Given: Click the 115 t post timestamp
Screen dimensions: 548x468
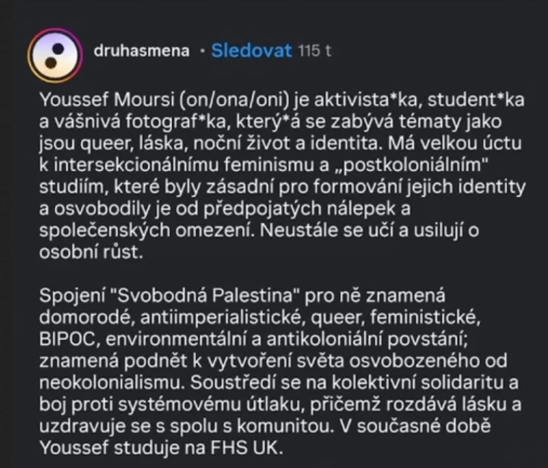Looking at the screenshot, I should tap(315, 51).
